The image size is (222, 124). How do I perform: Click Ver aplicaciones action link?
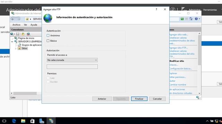[x=177, y=90]
